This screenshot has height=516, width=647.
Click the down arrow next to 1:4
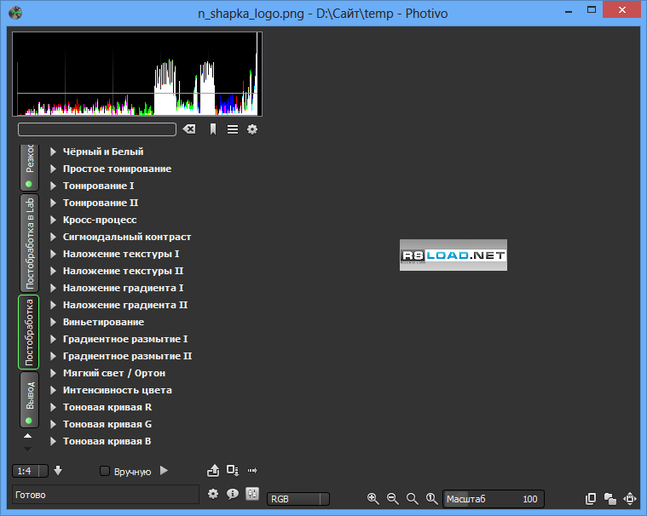[58, 470]
